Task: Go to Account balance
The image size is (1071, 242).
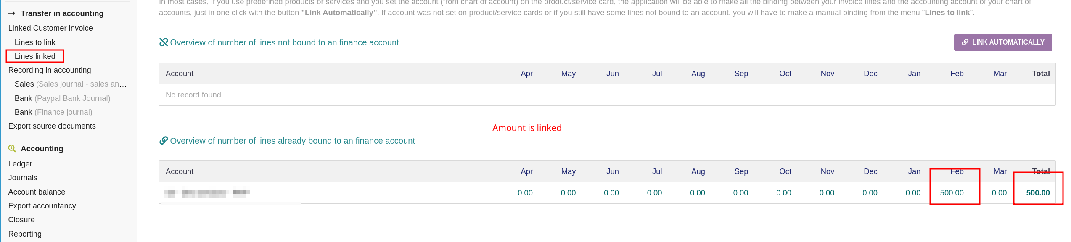Action: click(37, 192)
